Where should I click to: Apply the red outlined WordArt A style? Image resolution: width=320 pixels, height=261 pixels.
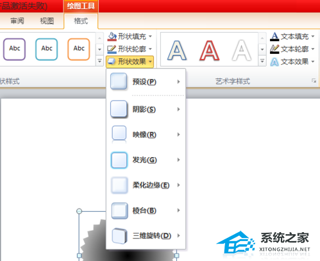click(210, 51)
